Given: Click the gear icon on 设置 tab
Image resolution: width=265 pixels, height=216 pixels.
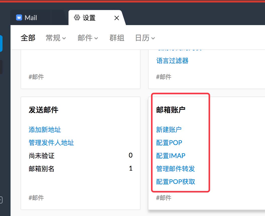Looking at the screenshot, I should (77, 18).
